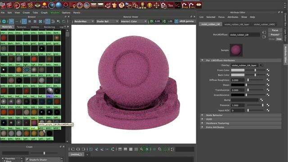Click the sRGB gamma color management icon
The width and height of the screenshot is (288, 162).
pyautogui.click(x=176, y=21)
